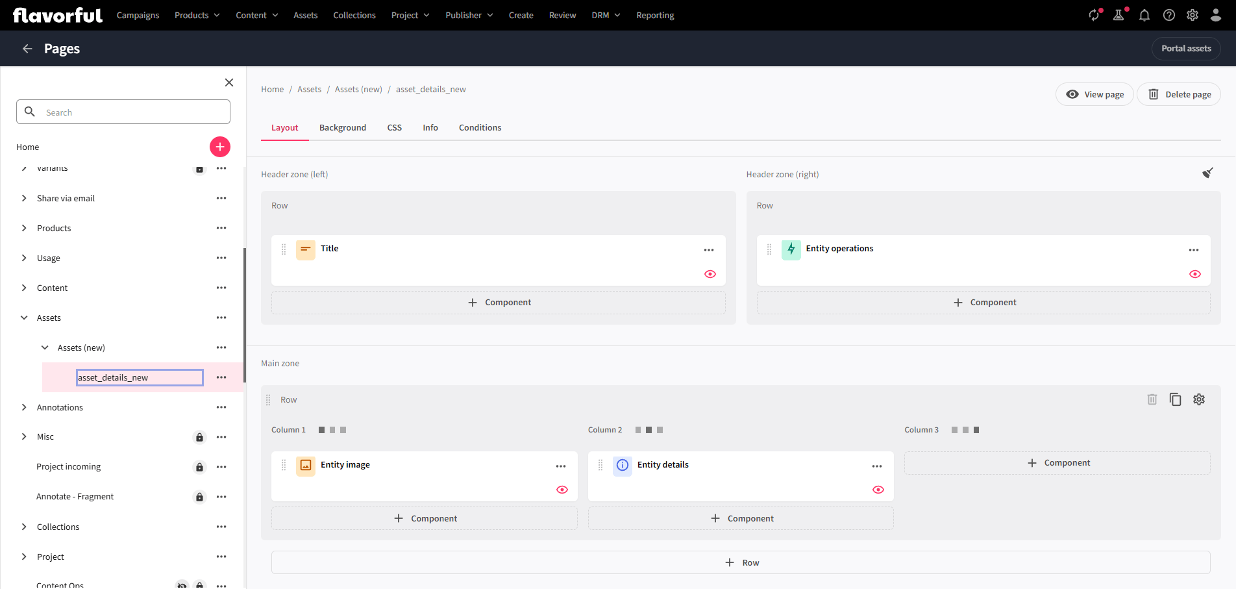Expand the Annotations tree item

(x=23, y=407)
